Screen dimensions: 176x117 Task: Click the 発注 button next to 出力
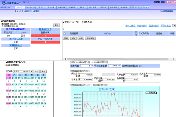[x=43, y=71]
